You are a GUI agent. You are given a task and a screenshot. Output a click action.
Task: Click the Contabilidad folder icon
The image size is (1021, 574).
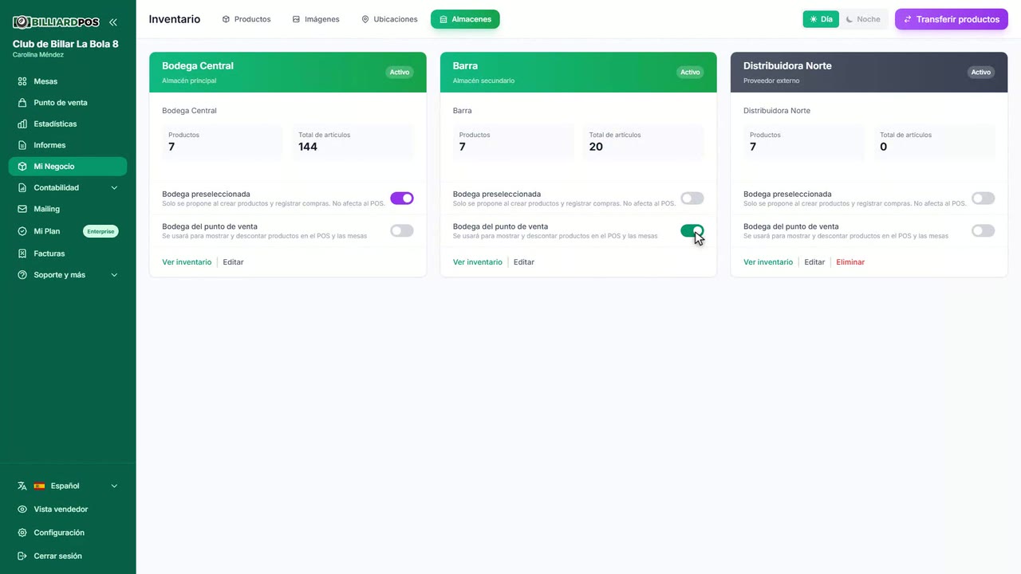click(x=22, y=187)
